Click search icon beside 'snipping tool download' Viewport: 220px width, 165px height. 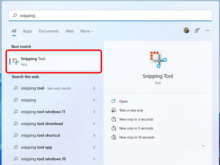coord(16,123)
